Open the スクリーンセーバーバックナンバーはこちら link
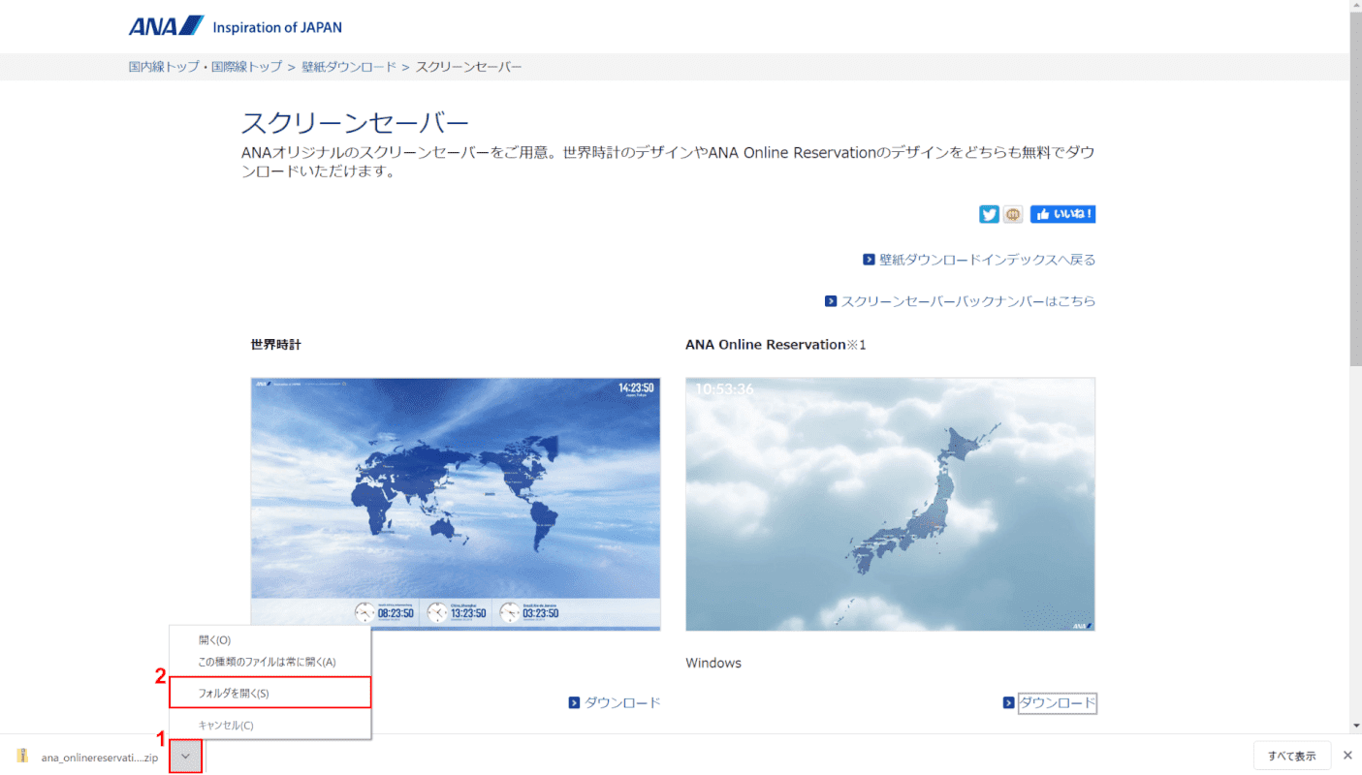Image resolution: width=1362 pixels, height=775 pixels. 967,301
